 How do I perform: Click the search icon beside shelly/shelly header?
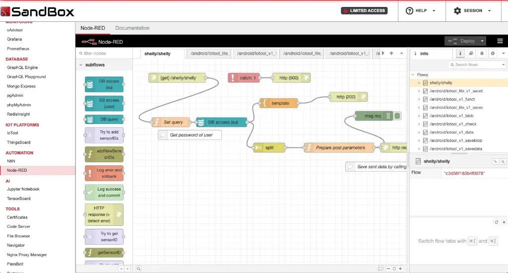[x=503, y=161]
